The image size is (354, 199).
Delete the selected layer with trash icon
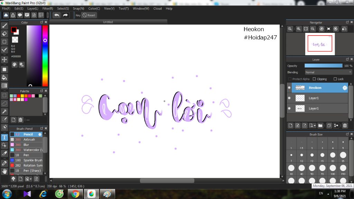tap(345, 125)
